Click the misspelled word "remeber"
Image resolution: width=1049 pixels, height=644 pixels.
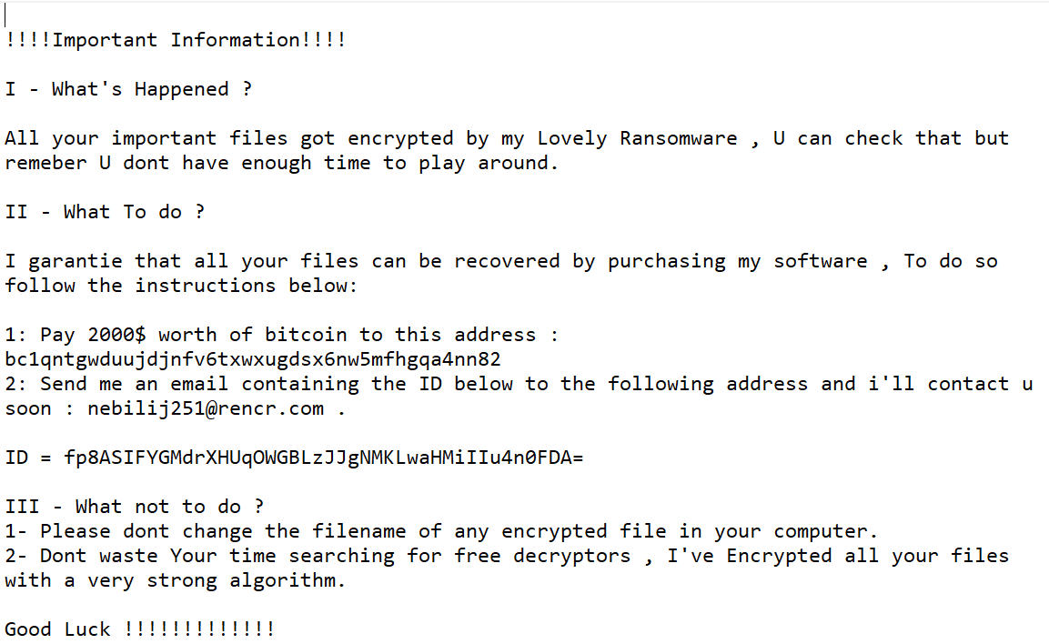(45, 164)
